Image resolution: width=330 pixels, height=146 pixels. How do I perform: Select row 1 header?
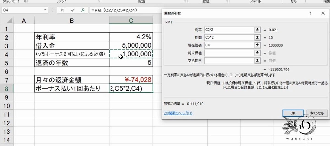[x=7, y=29]
